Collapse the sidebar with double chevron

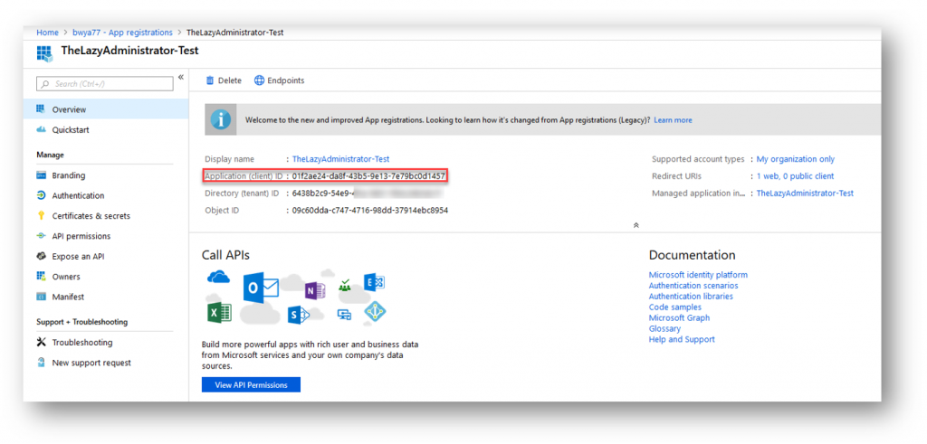pos(181,78)
